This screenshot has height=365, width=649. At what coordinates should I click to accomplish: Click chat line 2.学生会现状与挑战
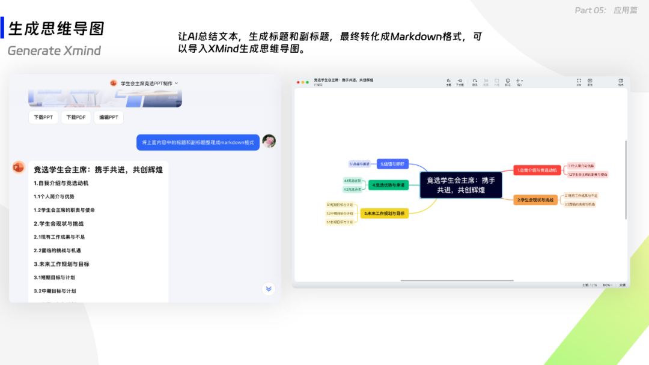pyautogui.click(x=58, y=224)
